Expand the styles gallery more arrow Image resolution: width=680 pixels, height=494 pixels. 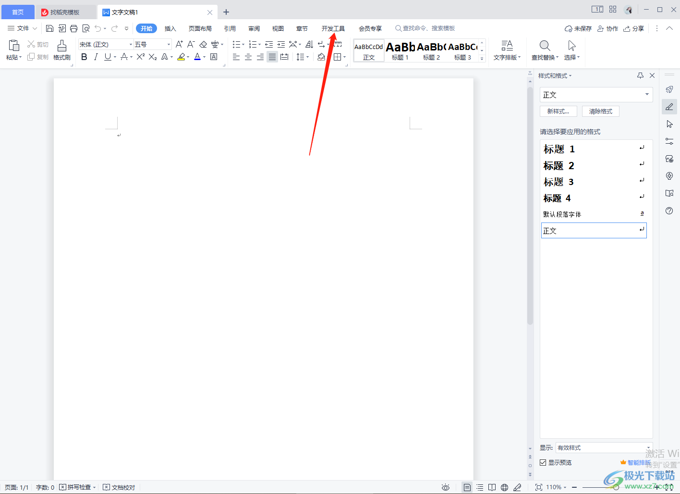tap(482, 59)
